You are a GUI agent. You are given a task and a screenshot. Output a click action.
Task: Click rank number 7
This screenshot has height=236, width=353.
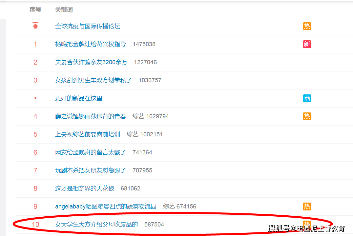point(35,170)
